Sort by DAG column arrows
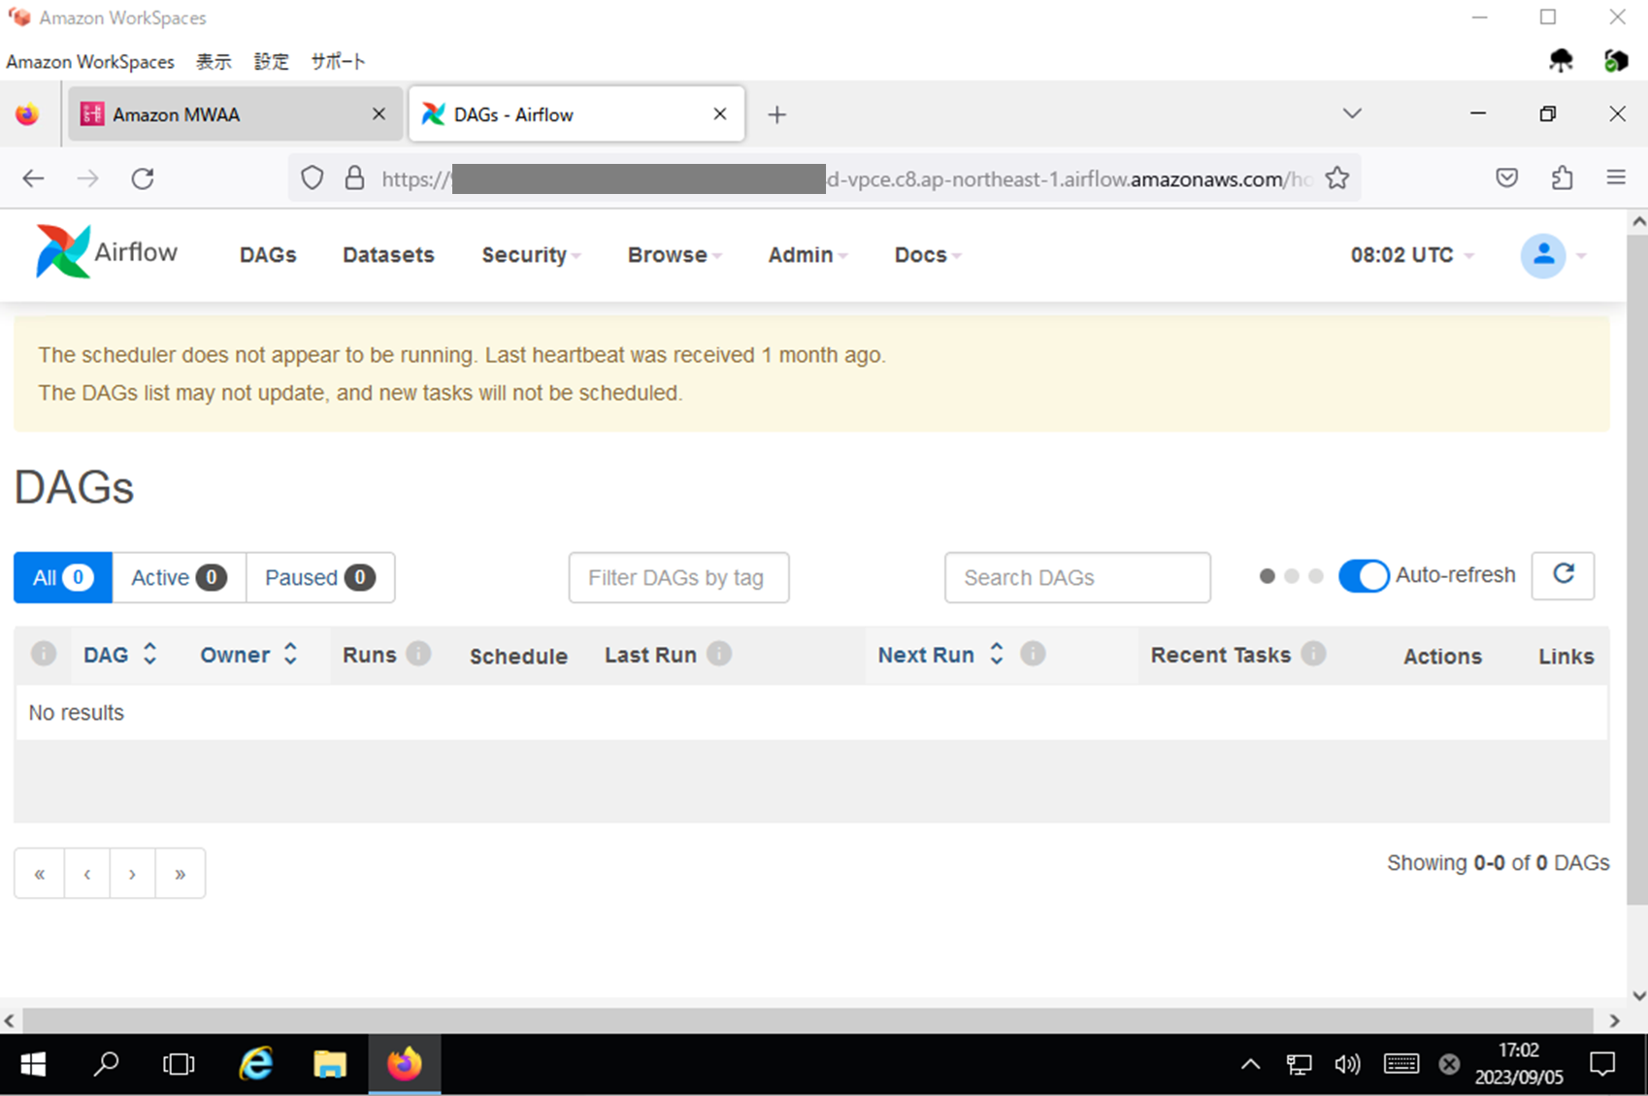 [149, 654]
